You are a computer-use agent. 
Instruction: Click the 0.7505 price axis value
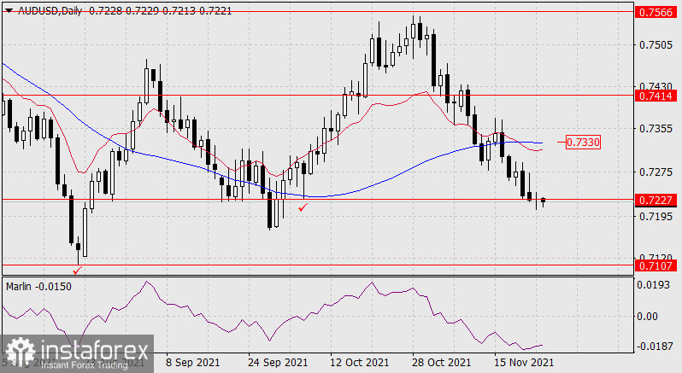click(x=656, y=44)
